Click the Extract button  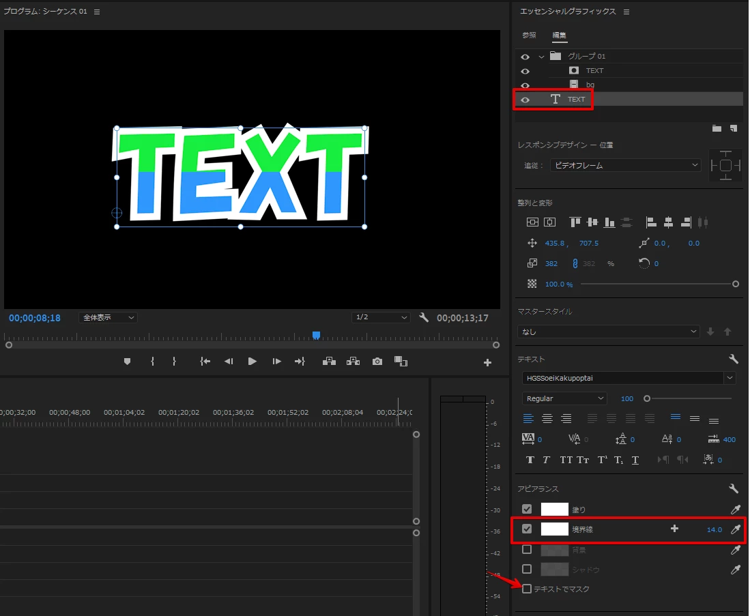coord(353,362)
